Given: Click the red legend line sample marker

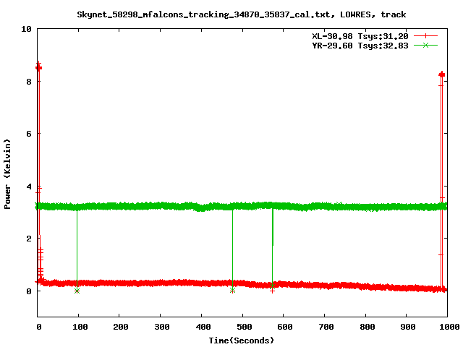Looking at the screenshot, I should 425,36.
